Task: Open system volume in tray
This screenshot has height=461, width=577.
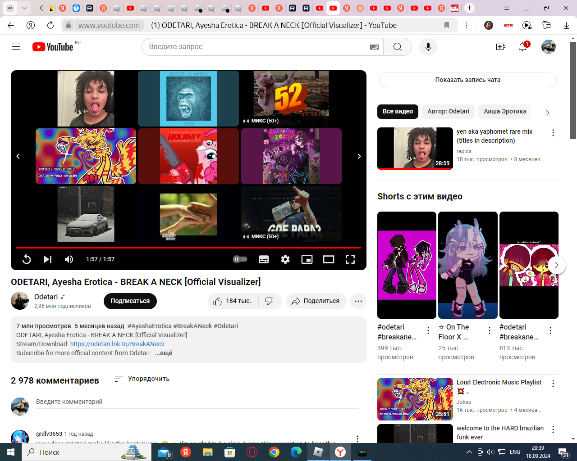Action: click(490, 452)
